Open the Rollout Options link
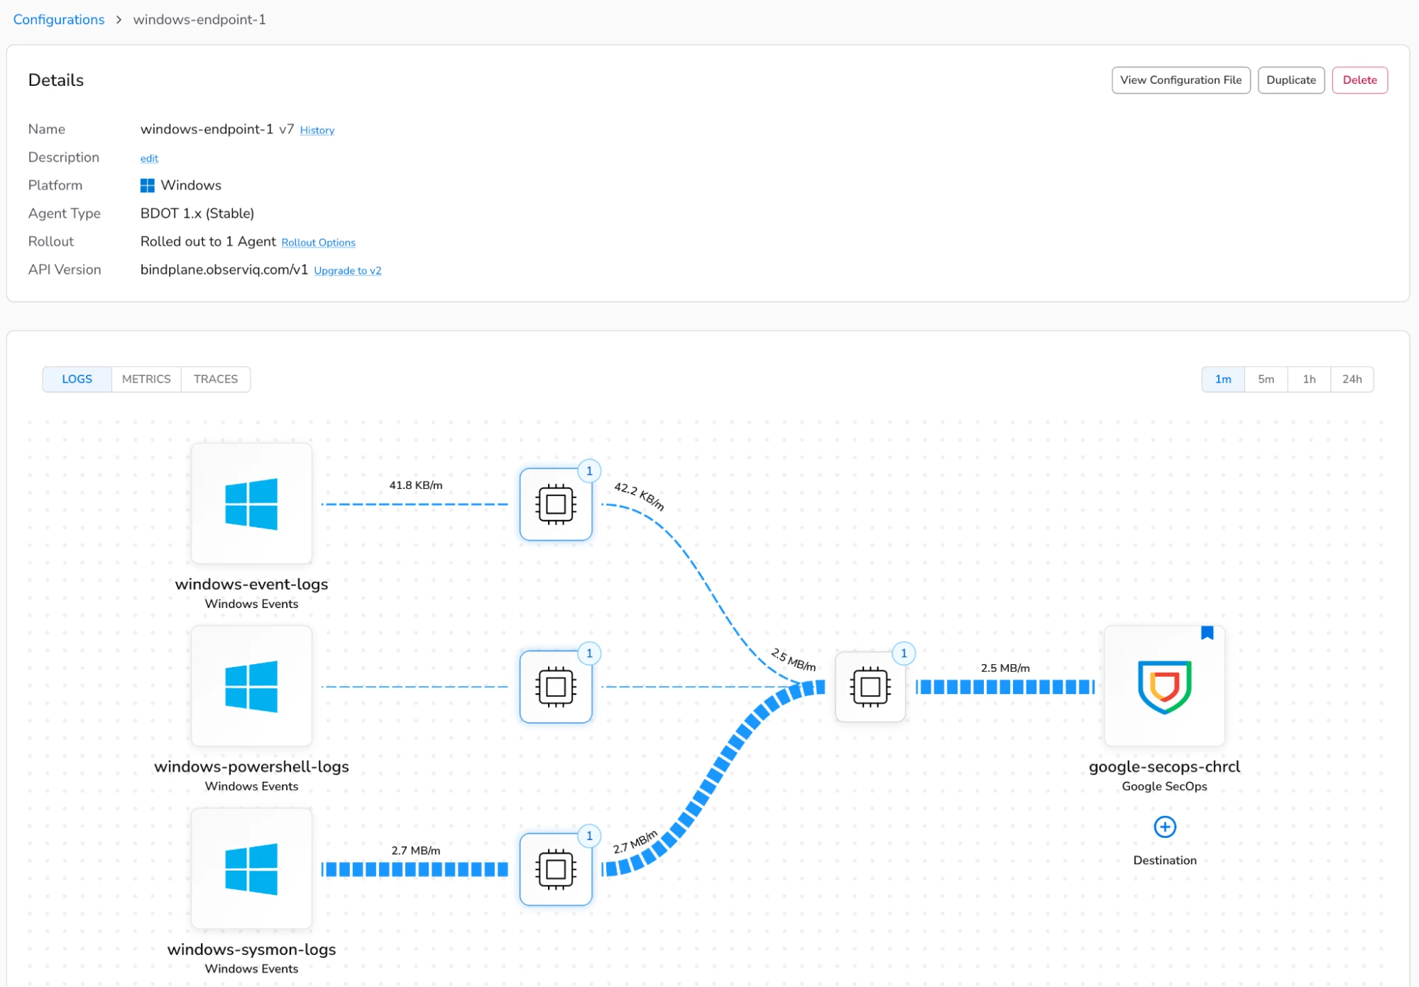Screen dimensions: 1419x987 click(318, 243)
